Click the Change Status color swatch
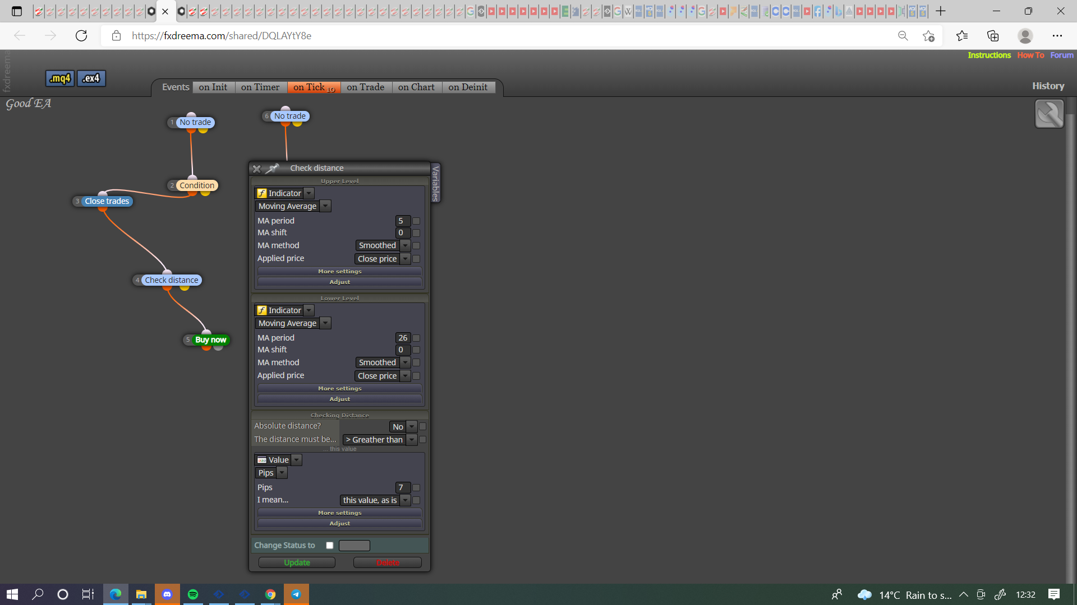This screenshot has height=605, width=1077. click(355, 546)
